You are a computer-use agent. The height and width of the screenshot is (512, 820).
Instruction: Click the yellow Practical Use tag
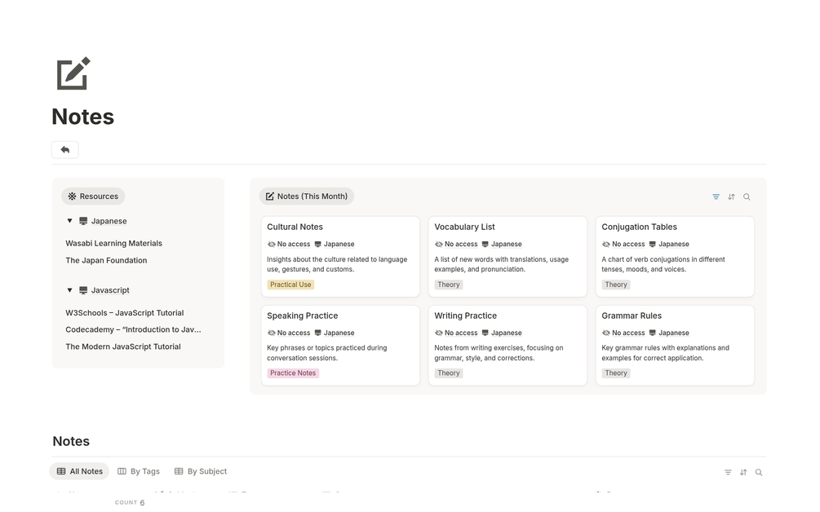tap(290, 285)
